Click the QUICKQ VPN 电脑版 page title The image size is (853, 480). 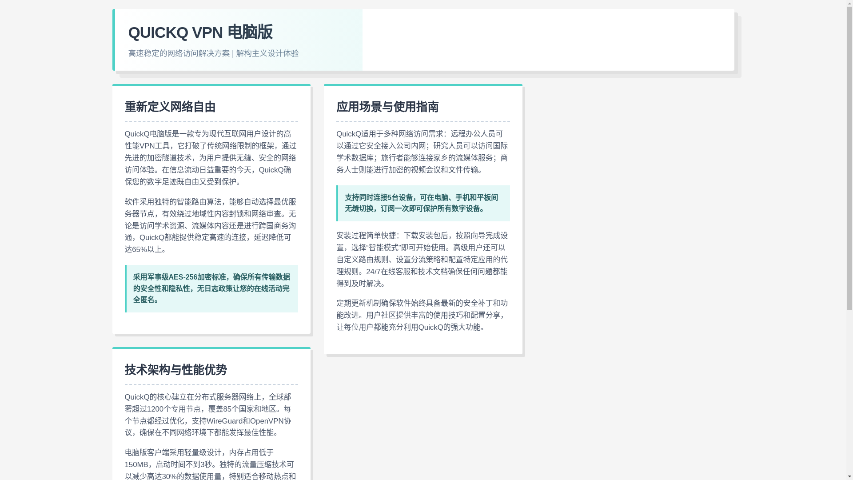pyautogui.click(x=200, y=32)
